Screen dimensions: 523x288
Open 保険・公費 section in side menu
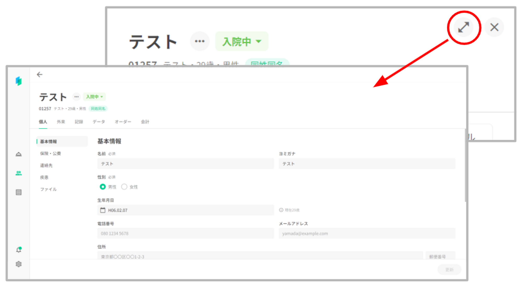pos(50,153)
